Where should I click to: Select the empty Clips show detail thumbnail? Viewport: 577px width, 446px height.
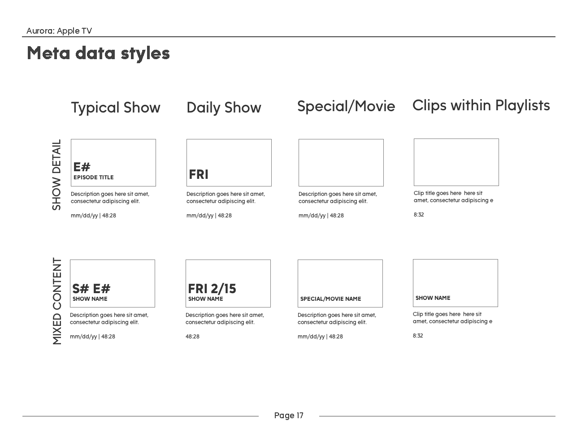click(x=456, y=162)
